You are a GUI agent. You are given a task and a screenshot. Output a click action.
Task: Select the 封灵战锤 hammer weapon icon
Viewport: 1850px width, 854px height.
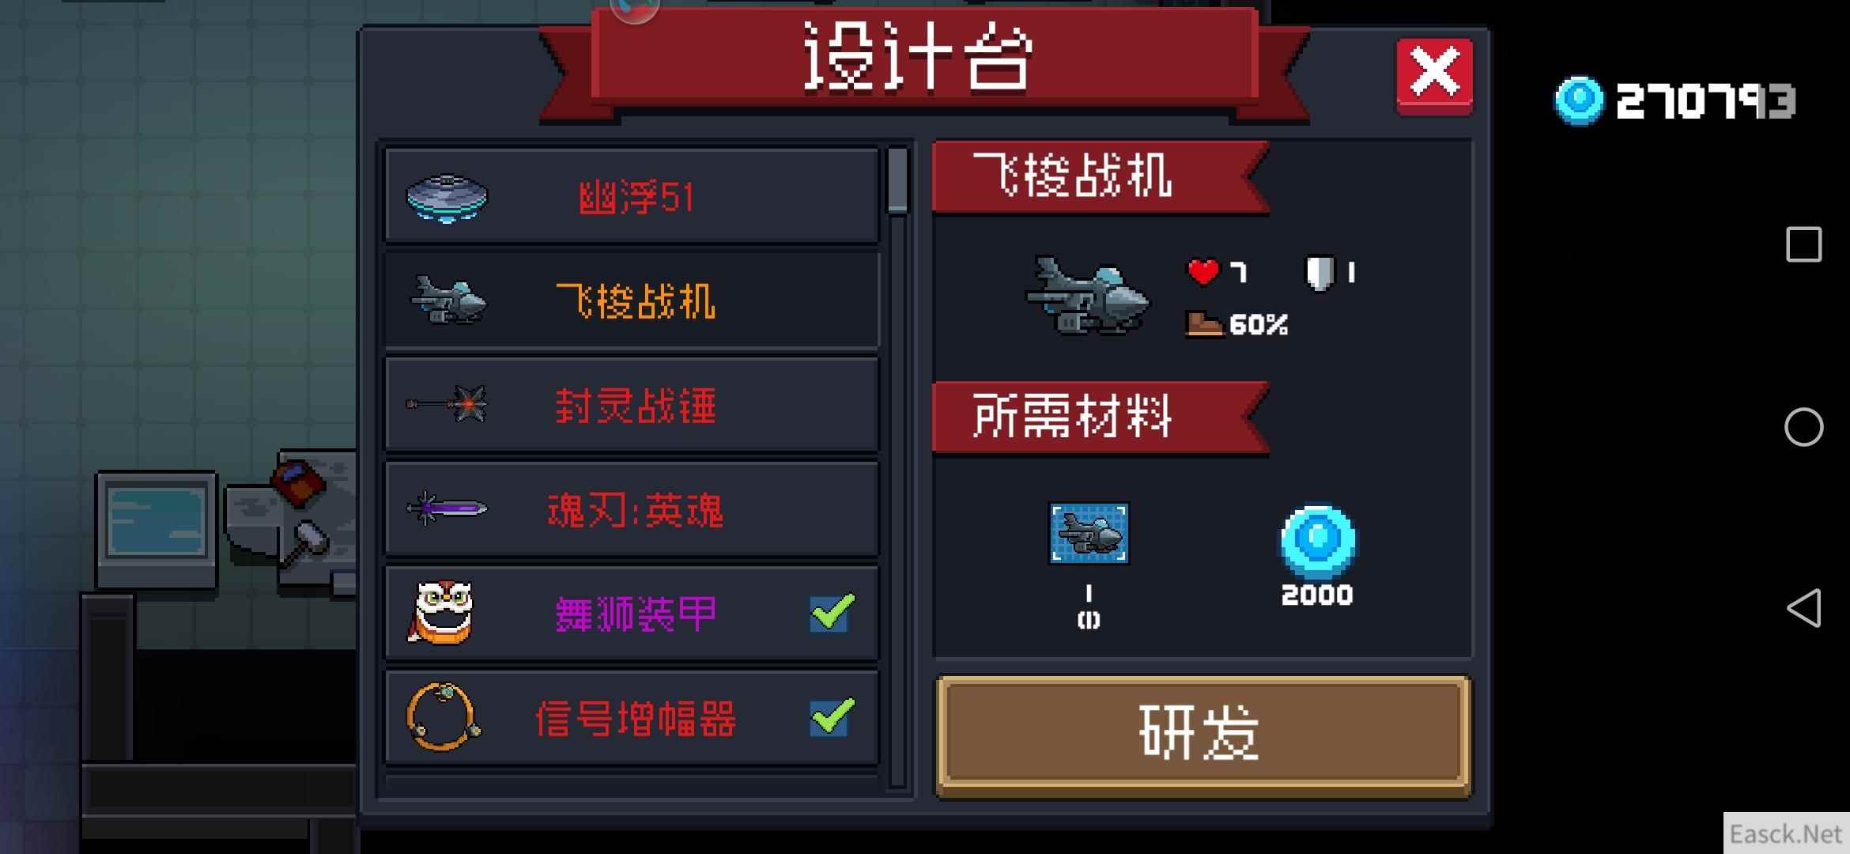(x=447, y=405)
